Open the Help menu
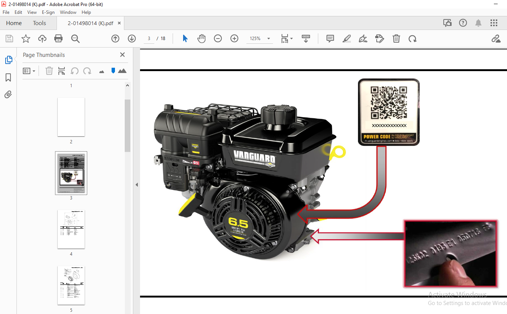Screen dimensions: 507x314 point(86,12)
